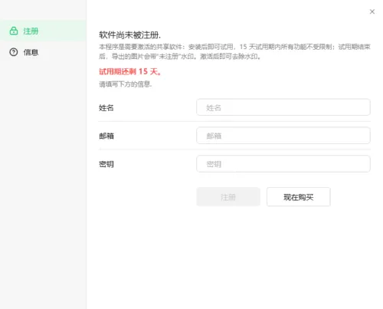
Task: Click the 姓名 field label
Action: click(106, 107)
